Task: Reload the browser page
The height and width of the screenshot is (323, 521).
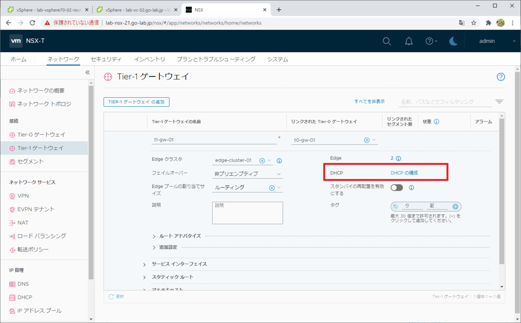Action: pos(33,23)
